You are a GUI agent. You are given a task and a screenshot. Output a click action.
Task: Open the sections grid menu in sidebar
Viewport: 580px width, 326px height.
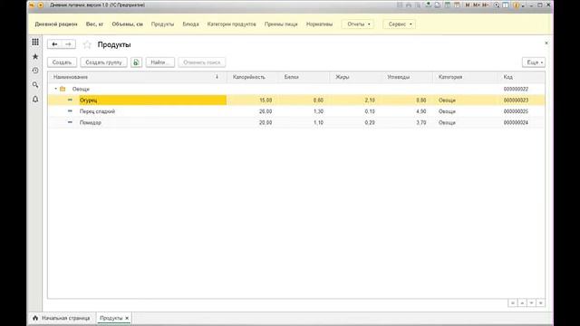click(35, 43)
